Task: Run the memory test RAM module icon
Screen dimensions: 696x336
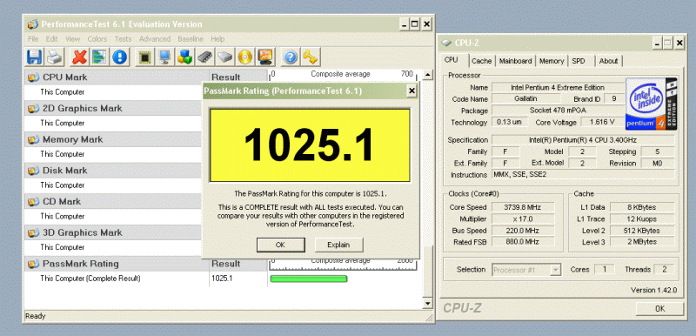Action: click(x=204, y=57)
